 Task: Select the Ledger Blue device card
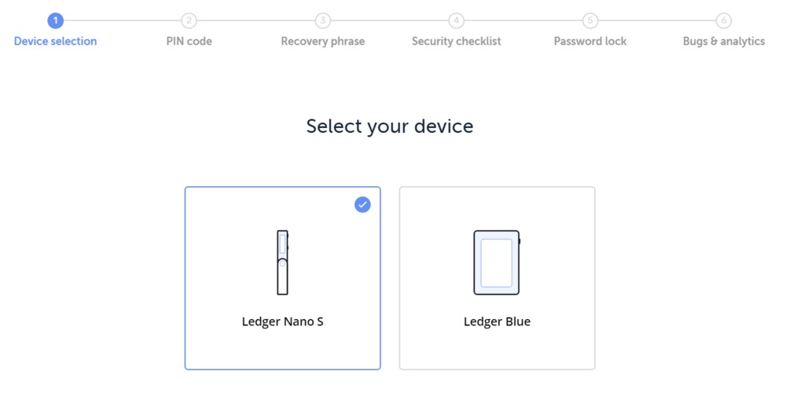(497, 278)
